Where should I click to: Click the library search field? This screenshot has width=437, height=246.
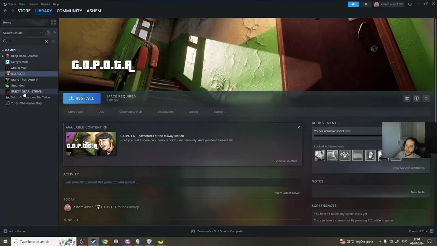coord(26,41)
